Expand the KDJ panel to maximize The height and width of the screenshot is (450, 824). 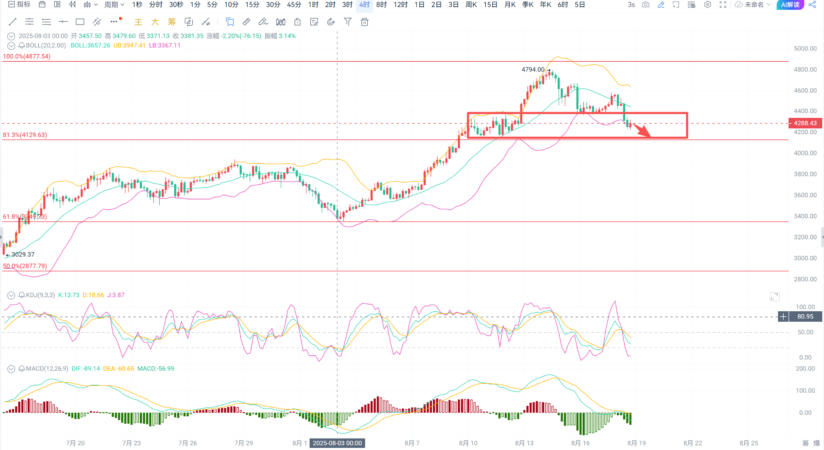(775, 297)
